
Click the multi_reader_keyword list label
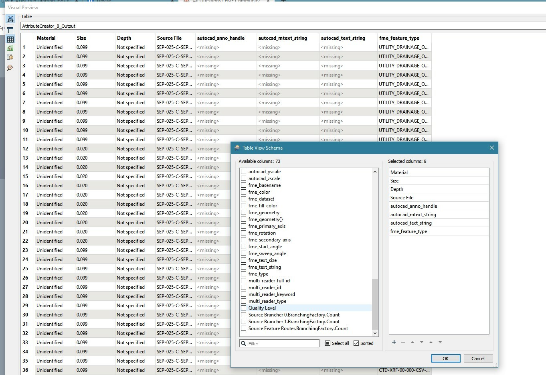(x=272, y=294)
